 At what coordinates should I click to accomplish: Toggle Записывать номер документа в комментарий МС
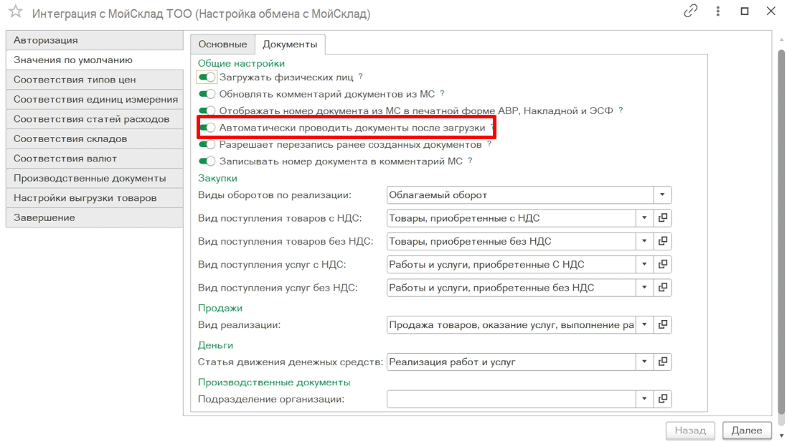pos(207,161)
